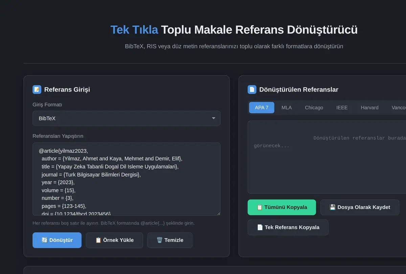The width and height of the screenshot is (406, 274).
Task: Open the Giriş Formatı BibTeX dropdown
Action: point(127,118)
